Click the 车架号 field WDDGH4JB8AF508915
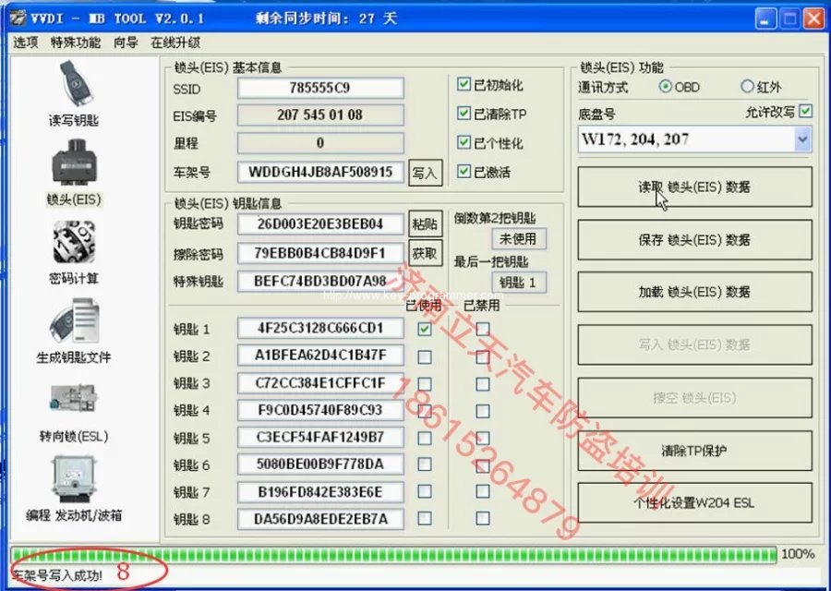This screenshot has width=831, height=591. click(x=320, y=172)
